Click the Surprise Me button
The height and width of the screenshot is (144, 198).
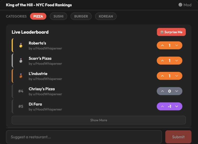tap(171, 32)
